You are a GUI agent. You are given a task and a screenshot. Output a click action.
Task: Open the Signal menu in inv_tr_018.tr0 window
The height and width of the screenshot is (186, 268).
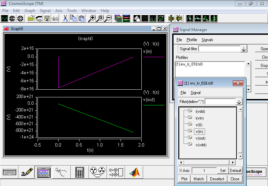point(196,93)
